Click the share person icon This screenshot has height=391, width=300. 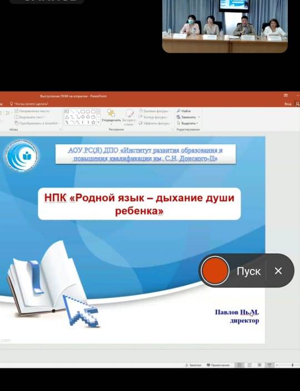(x=298, y=104)
